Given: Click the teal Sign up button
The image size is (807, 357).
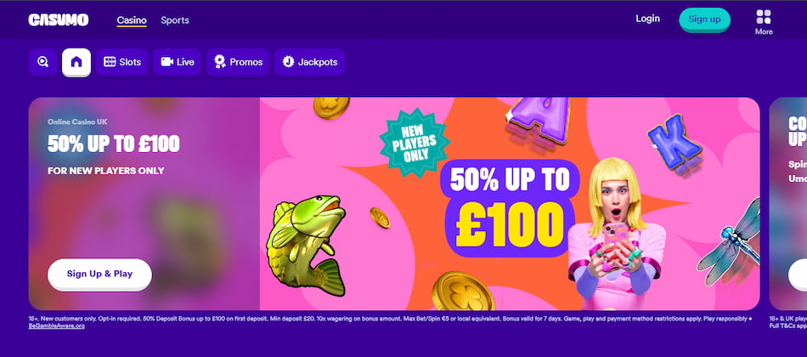Looking at the screenshot, I should pyautogui.click(x=704, y=20).
